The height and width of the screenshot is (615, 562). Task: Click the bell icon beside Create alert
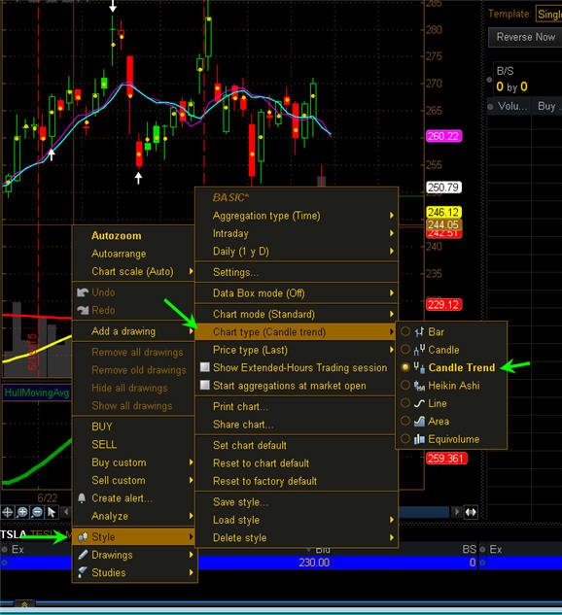[x=82, y=498]
